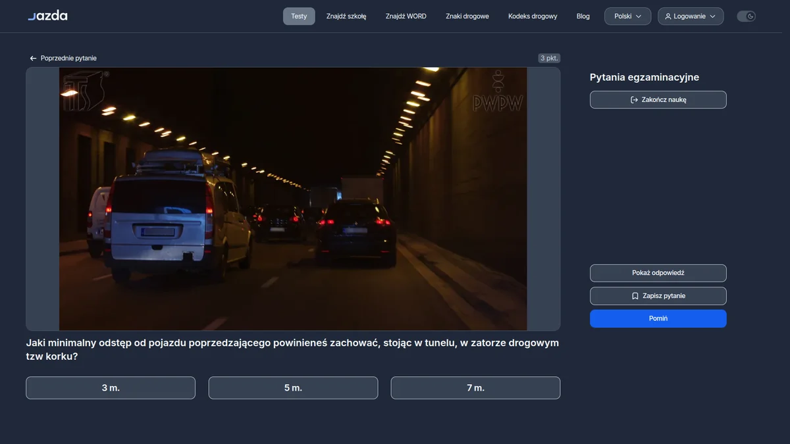Screen dimensions: 790x444
Task: Click the question tunnel image
Action: pyautogui.click(x=293, y=199)
